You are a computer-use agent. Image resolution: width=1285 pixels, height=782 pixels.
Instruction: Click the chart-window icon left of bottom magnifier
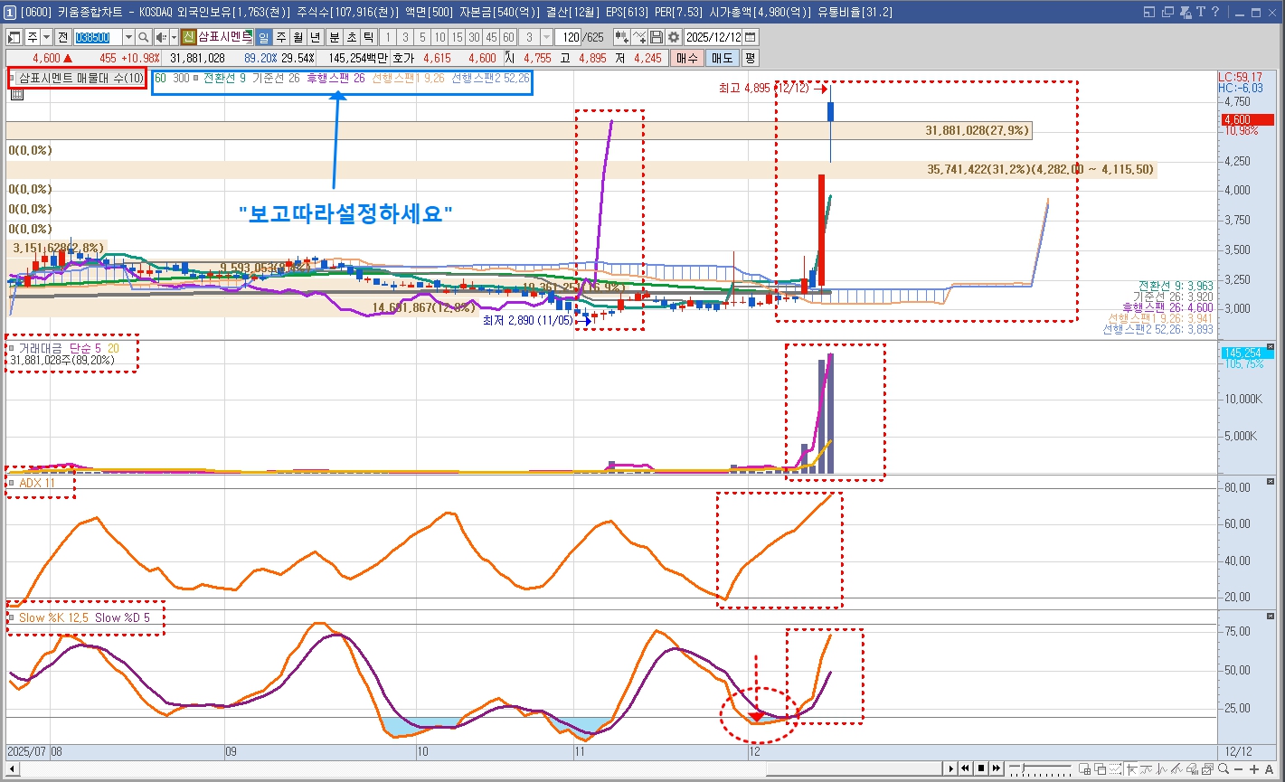click(1207, 768)
